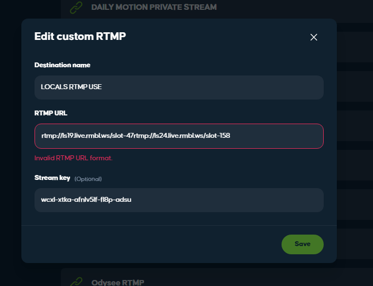The image size is (373, 286).
Task: Click the empty dialog footer beside Save
Action: point(151,244)
